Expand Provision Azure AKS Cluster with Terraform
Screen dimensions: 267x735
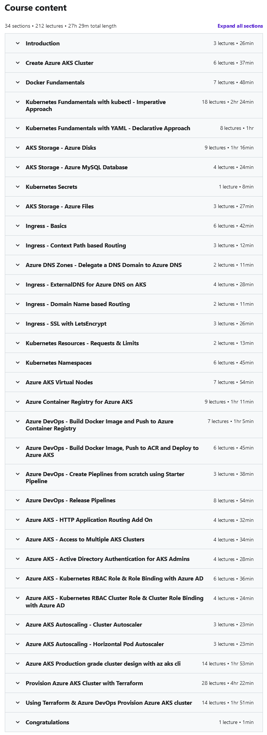pos(84,683)
